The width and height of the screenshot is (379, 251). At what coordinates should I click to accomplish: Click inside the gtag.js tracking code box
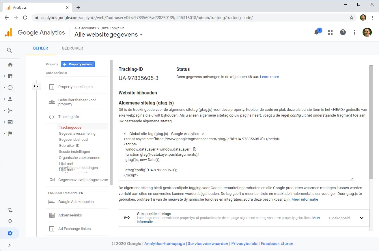236,155
